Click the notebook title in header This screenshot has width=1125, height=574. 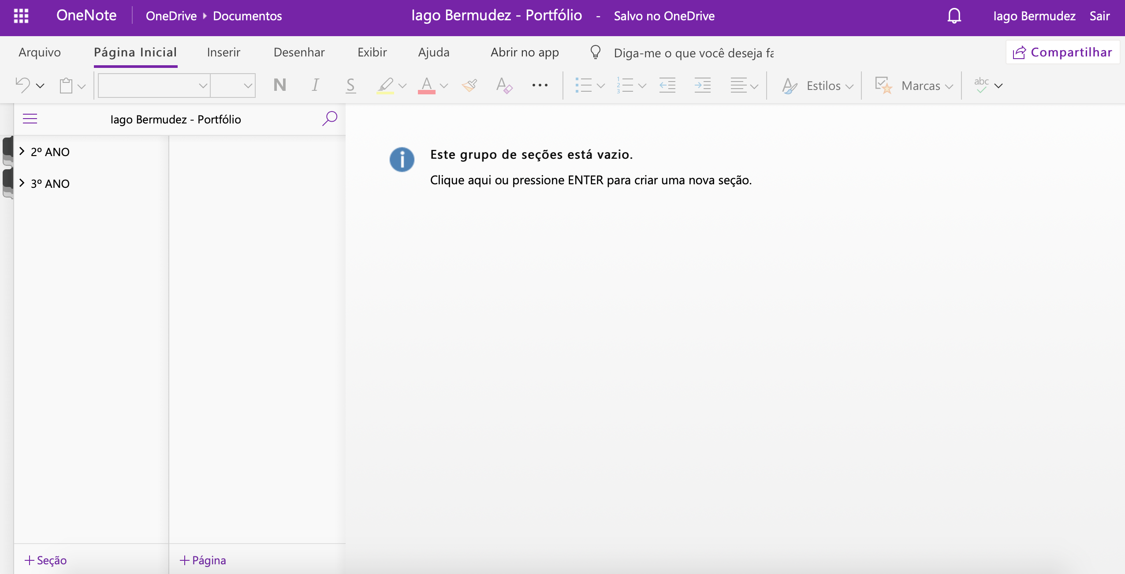[x=496, y=15]
